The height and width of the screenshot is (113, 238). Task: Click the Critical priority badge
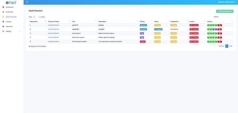(x=143, y=41)
